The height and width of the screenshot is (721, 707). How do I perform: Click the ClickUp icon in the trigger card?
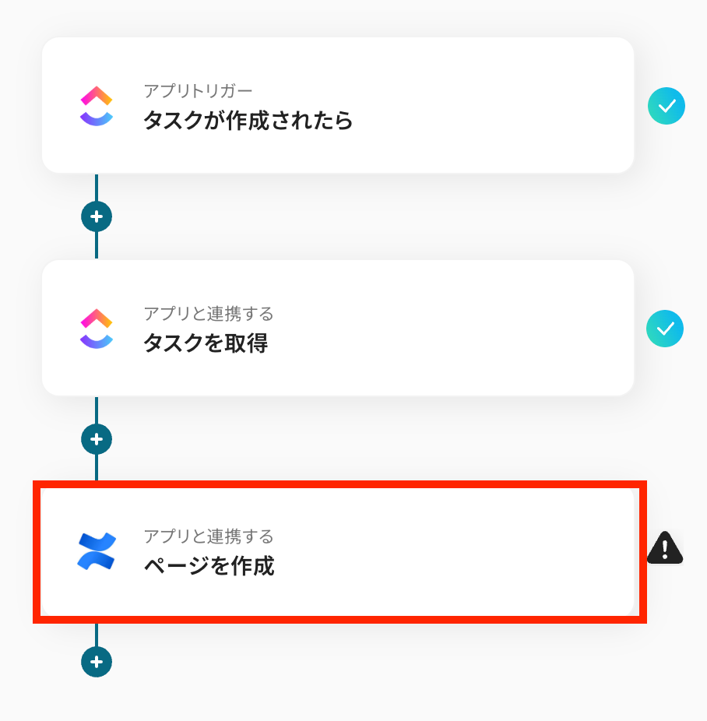(97, 107)
